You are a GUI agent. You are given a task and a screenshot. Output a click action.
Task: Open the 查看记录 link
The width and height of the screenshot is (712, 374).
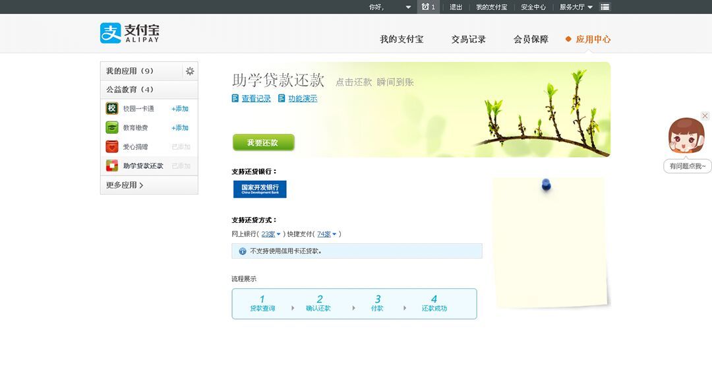coord(256,99)
